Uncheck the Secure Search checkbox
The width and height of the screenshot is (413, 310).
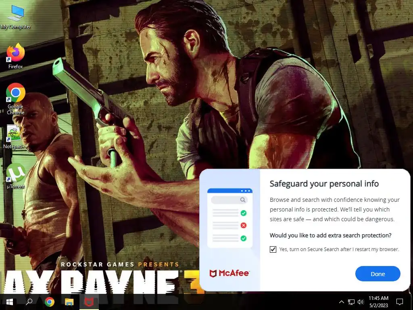[273, 249]
